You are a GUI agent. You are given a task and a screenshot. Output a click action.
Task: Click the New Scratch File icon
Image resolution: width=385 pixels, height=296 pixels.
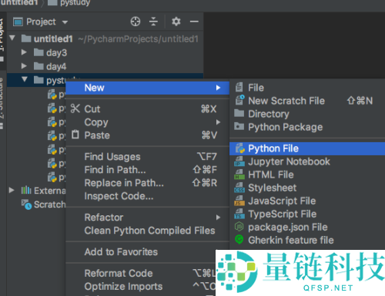point(239,100)
